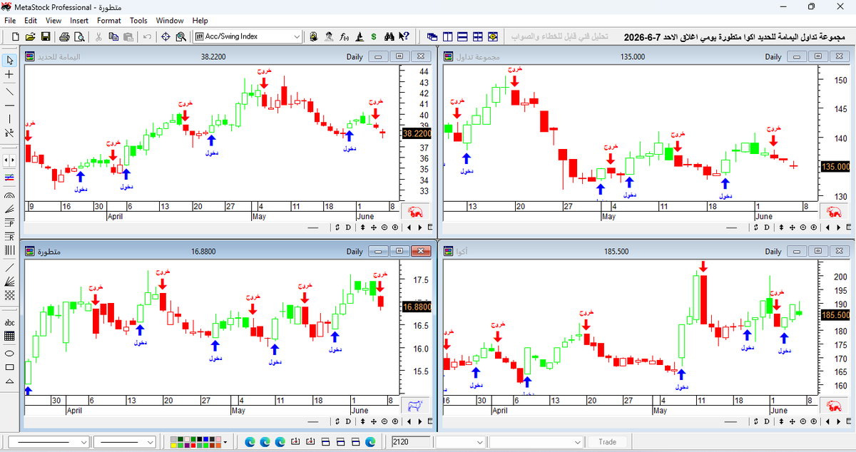Click Daily in the اليمامة للحديد chart title

coord(355,56)
